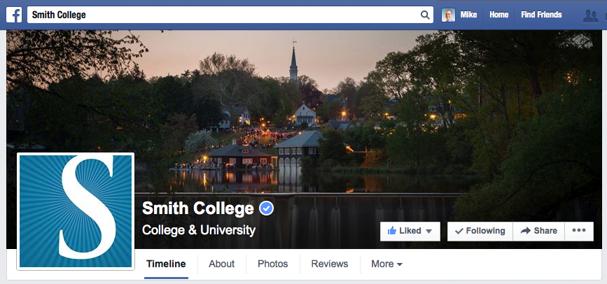Open the three-dots more actions button
The image size is (607, 284).
[x=579, y=231]
